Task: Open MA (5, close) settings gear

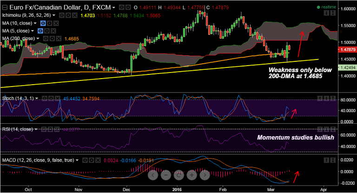Action: click(x=46, y=31)
